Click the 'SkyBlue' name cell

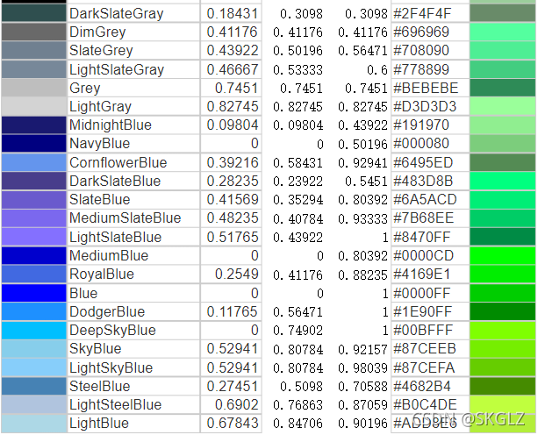tap(133, 349)
